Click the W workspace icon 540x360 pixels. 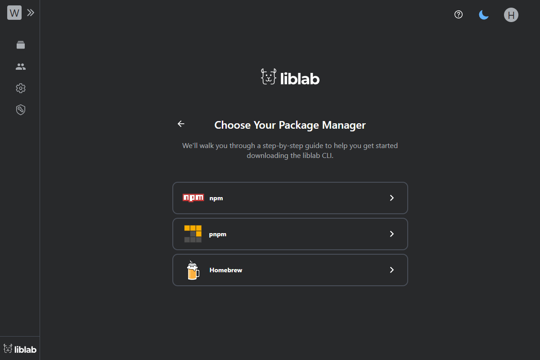14,12
